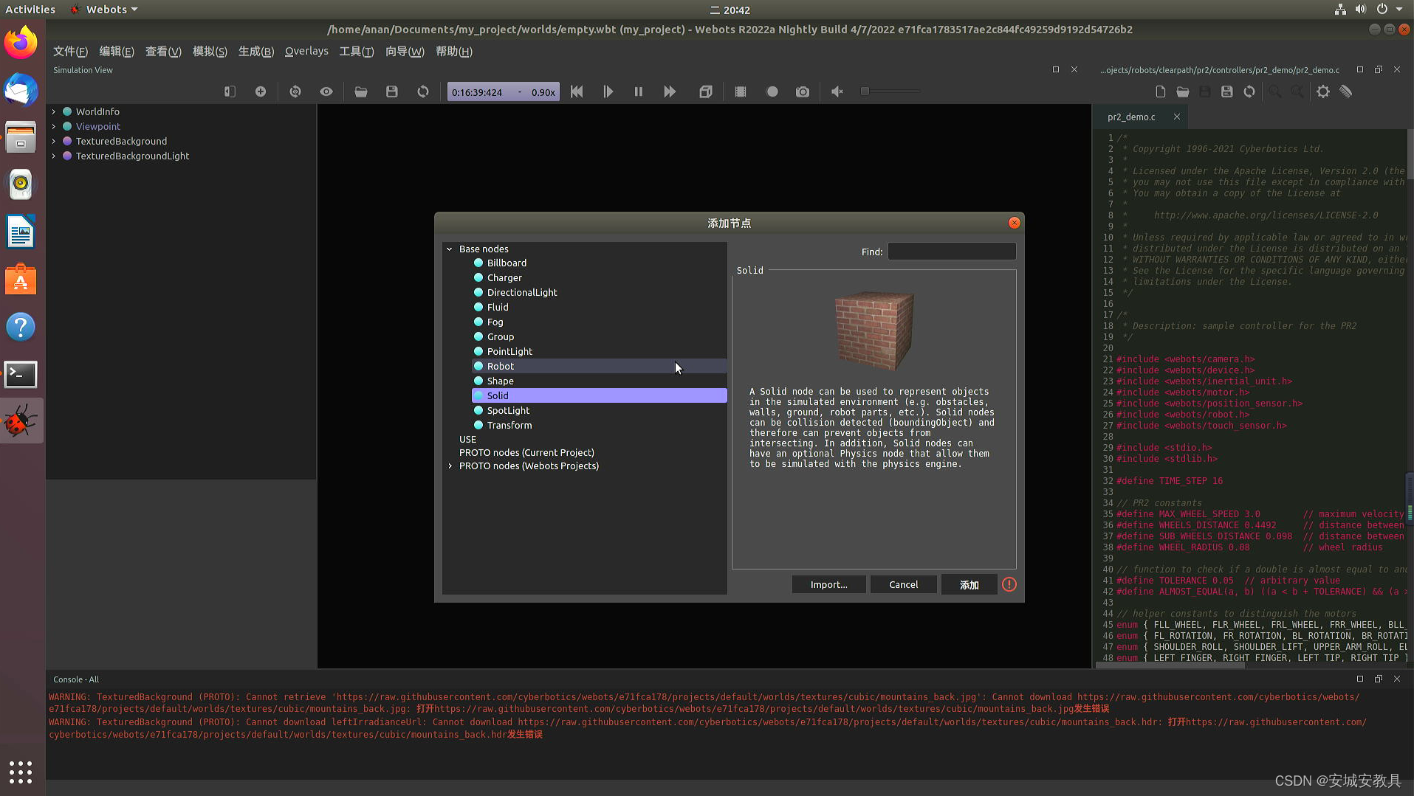Reset simulation with the rewind-to-start button
The height and width of the screenshot is (796, 1414).
577,91
